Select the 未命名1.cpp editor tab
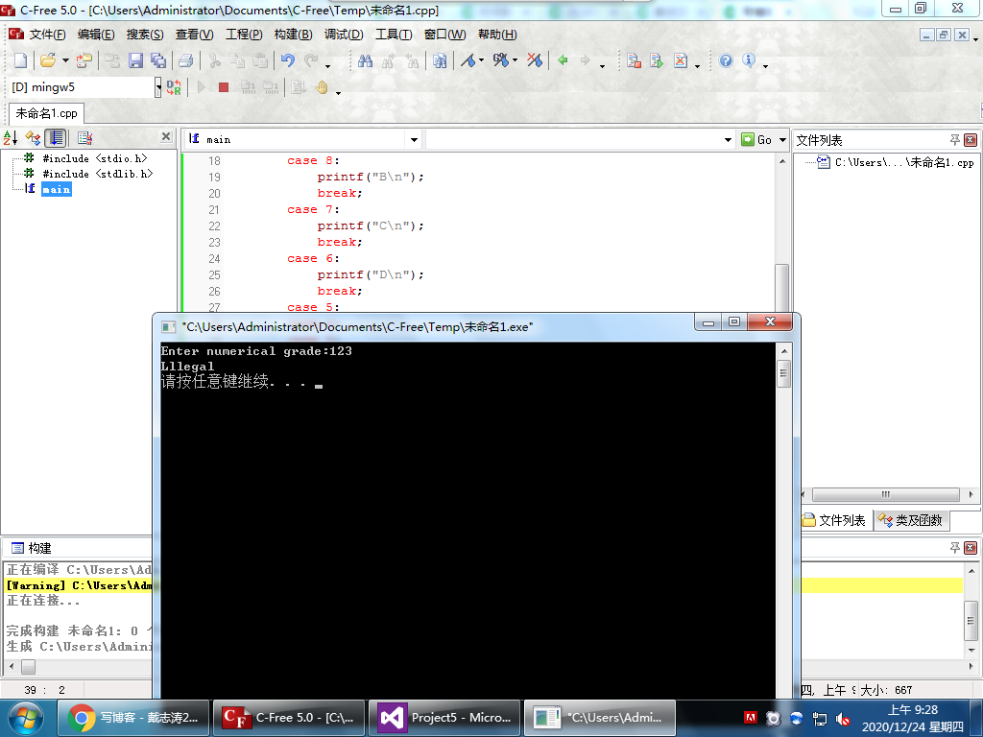The height and width of the screenshot is (737, 983). (x=47, y=113)
